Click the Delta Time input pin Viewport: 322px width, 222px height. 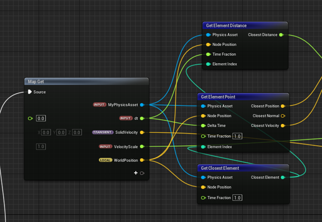203,125
